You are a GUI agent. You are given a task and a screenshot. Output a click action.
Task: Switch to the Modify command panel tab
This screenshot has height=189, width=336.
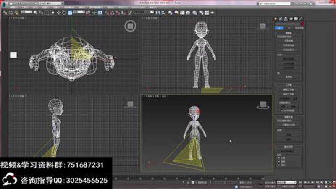pos(281,19)
